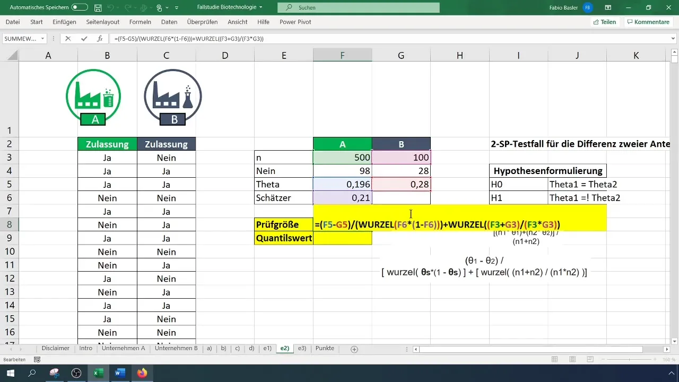Click cell F3 with value 500
The image size is (679, 382).
pos(342,158)
